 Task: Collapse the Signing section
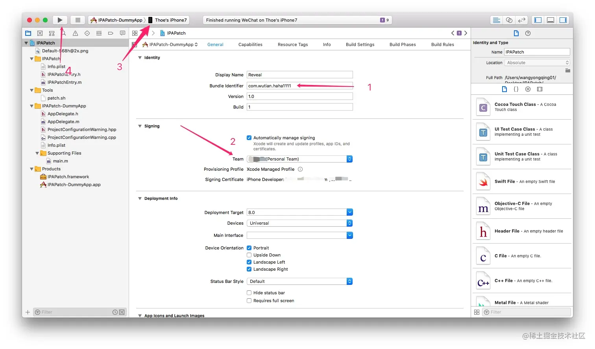coord(140,126)
